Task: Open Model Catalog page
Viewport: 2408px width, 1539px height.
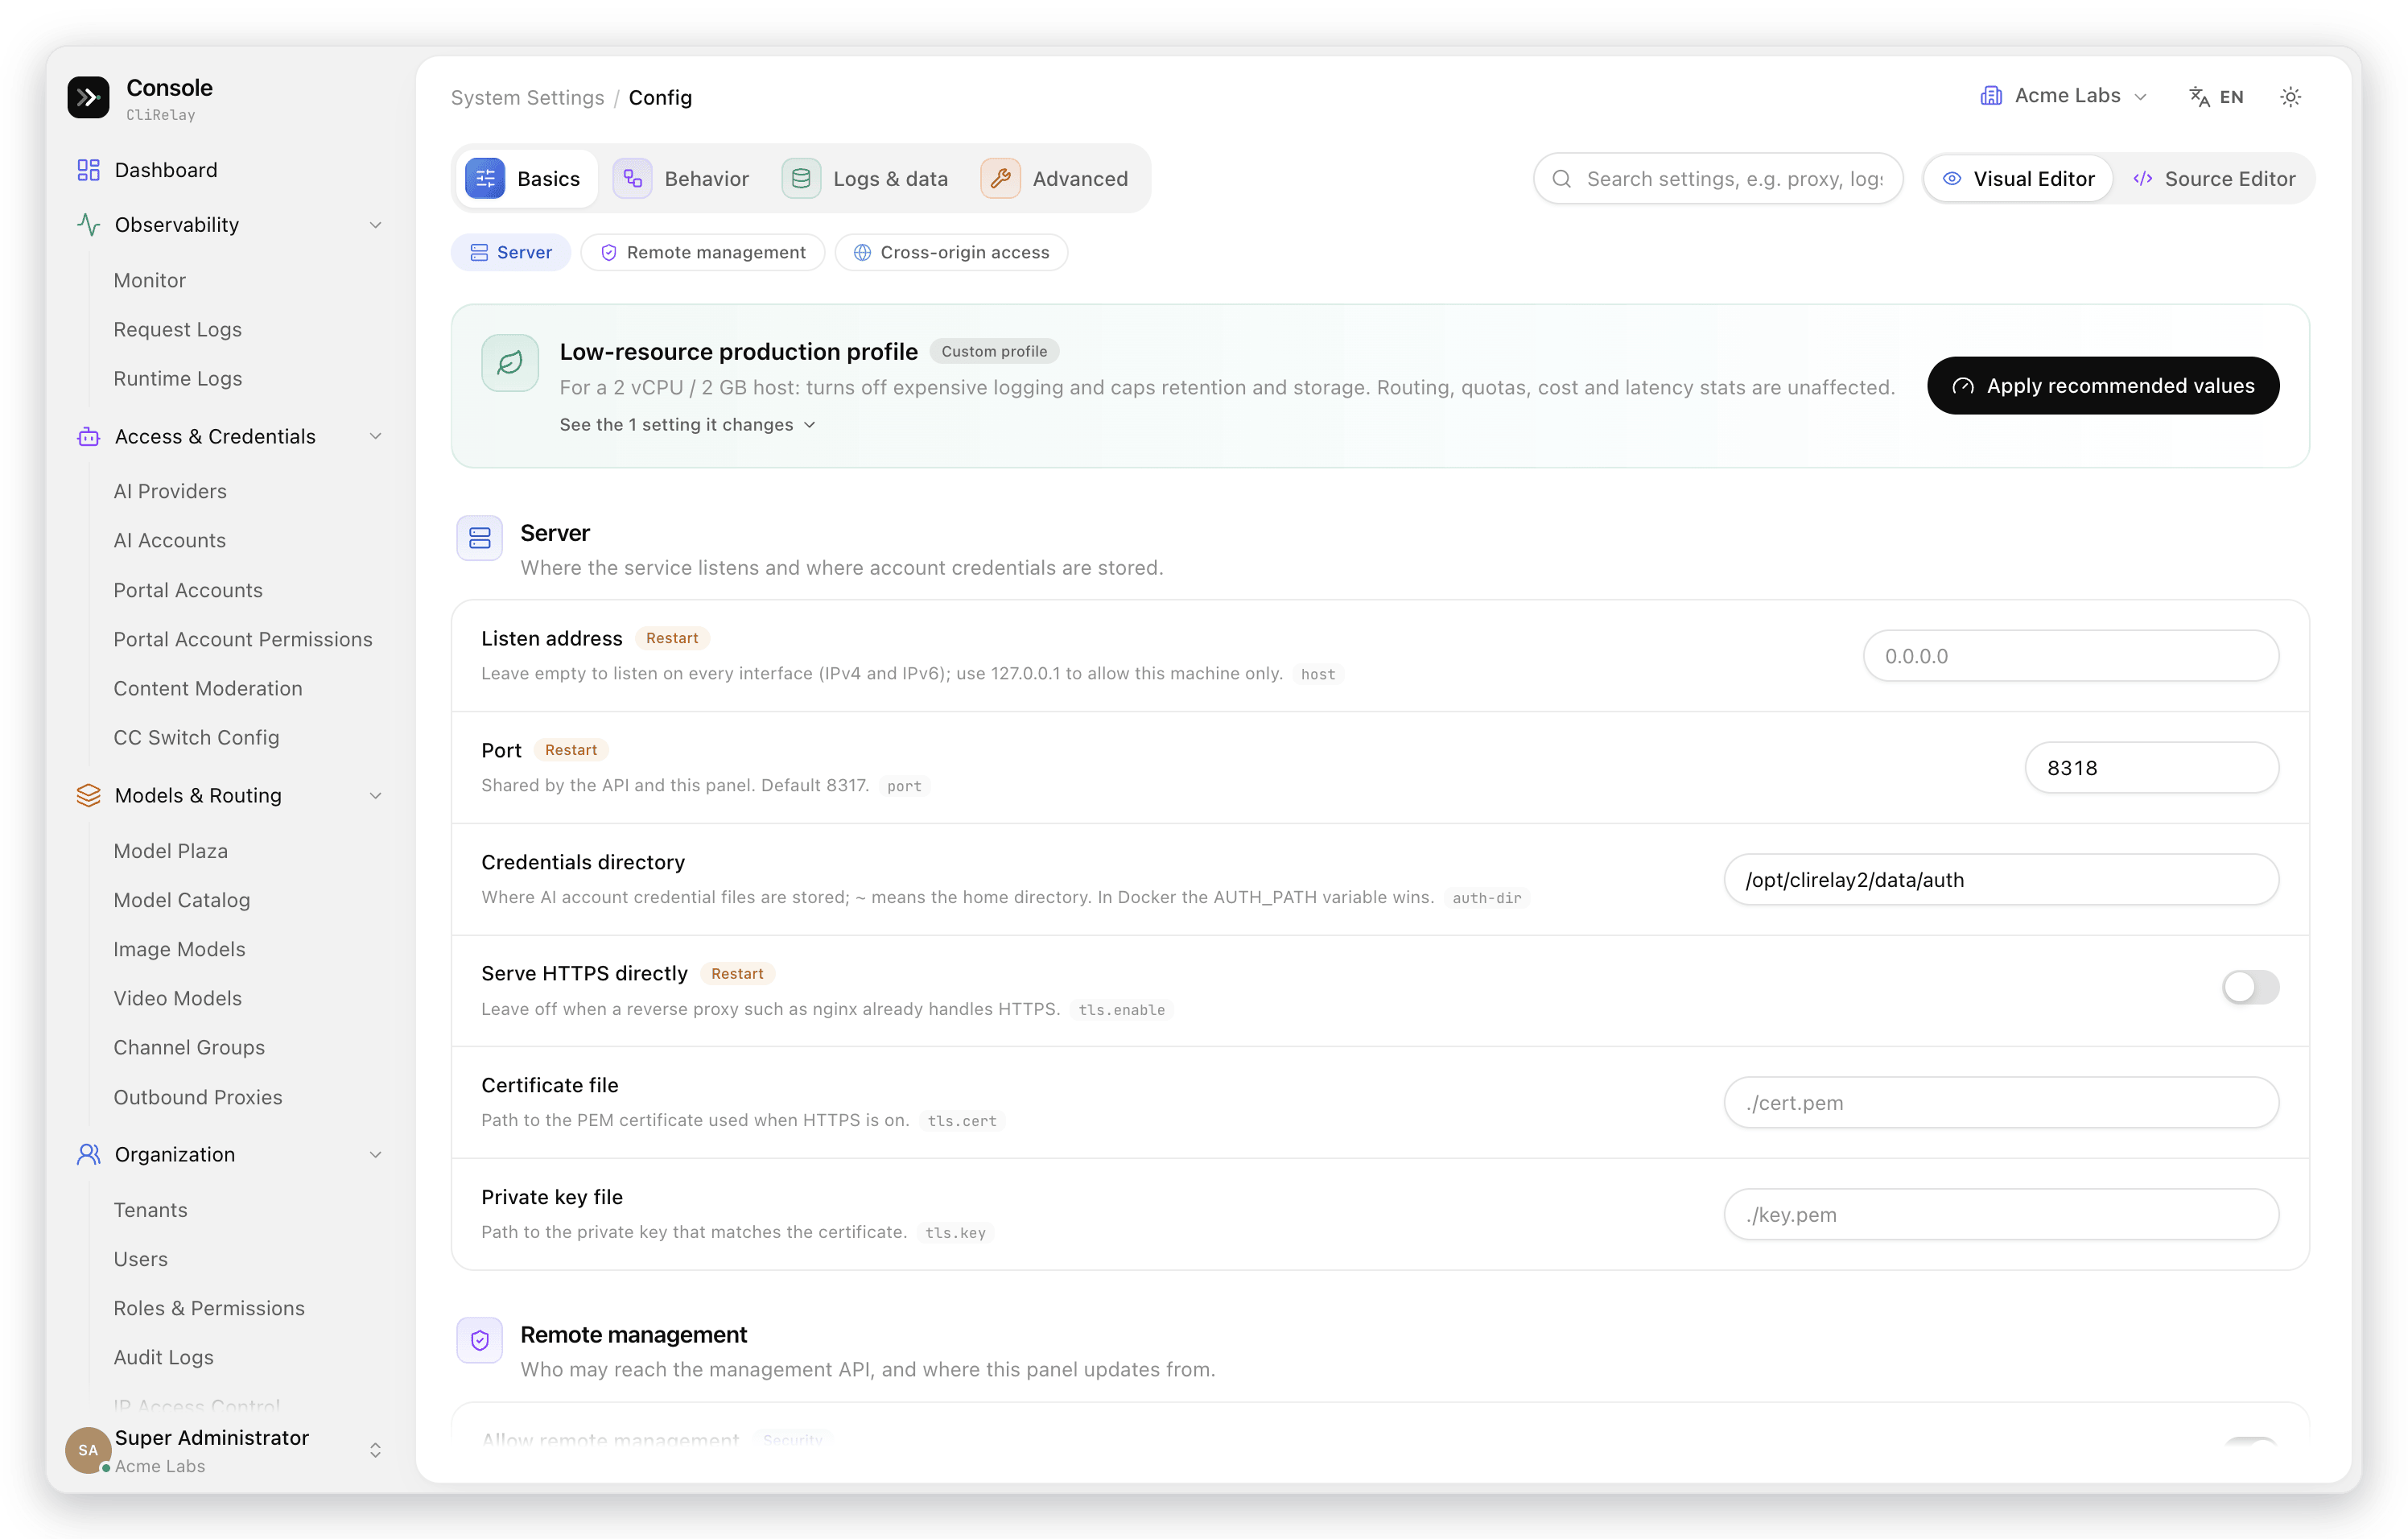Action: point(181,900)
